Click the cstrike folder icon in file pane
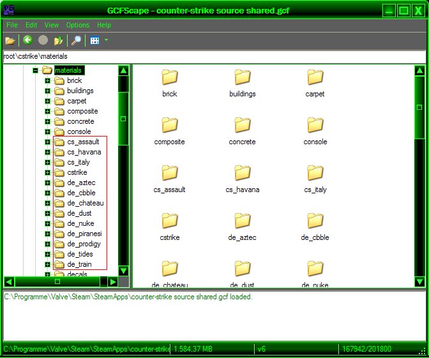Viewport: 429px width, 358px height. point(170,220)
